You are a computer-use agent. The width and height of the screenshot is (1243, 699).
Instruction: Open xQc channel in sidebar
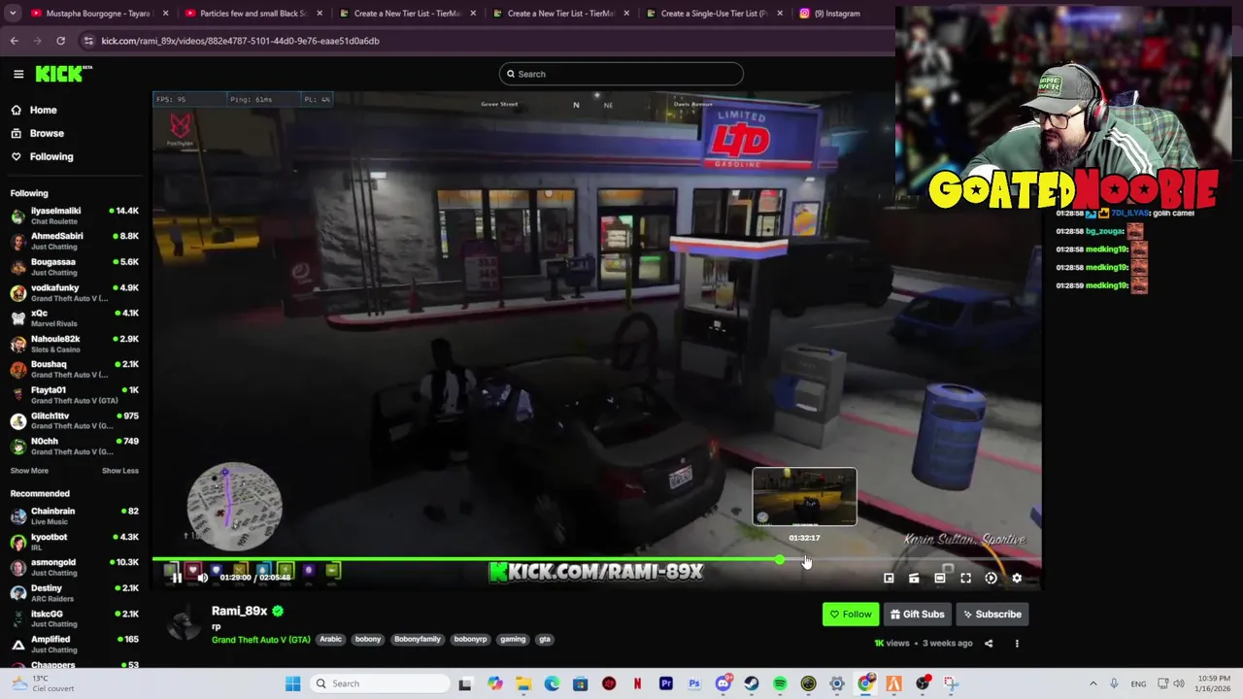pos(75,317)
